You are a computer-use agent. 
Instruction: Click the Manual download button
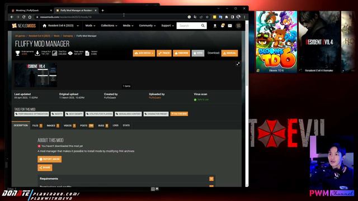pyautogui.click(x=229, y=53)
